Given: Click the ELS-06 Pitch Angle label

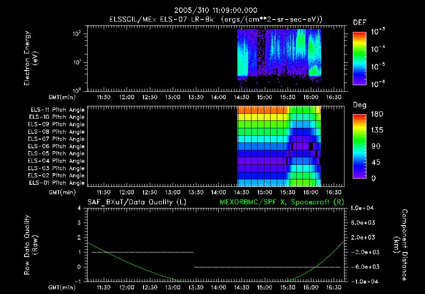Looking at the screenshot, I should click(x=56, y=147).
